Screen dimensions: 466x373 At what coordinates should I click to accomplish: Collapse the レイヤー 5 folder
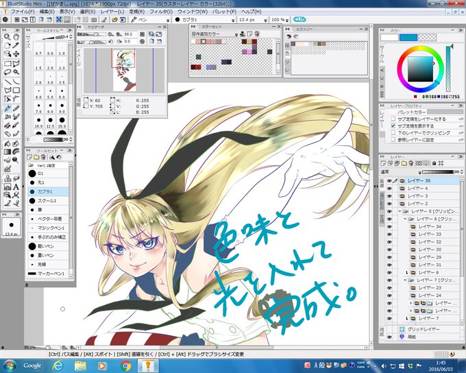click(400, 211)
